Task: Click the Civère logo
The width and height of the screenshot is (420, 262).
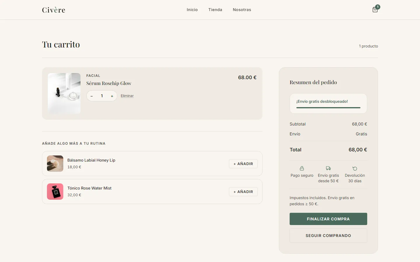Action: point(54,10)
